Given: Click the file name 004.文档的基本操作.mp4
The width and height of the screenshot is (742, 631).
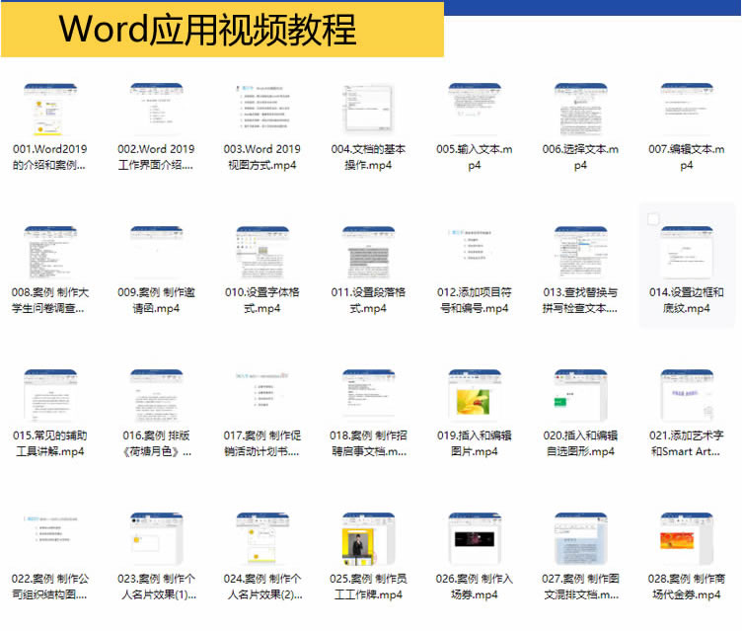Looking at the screenshot, I should coord(368,157).
